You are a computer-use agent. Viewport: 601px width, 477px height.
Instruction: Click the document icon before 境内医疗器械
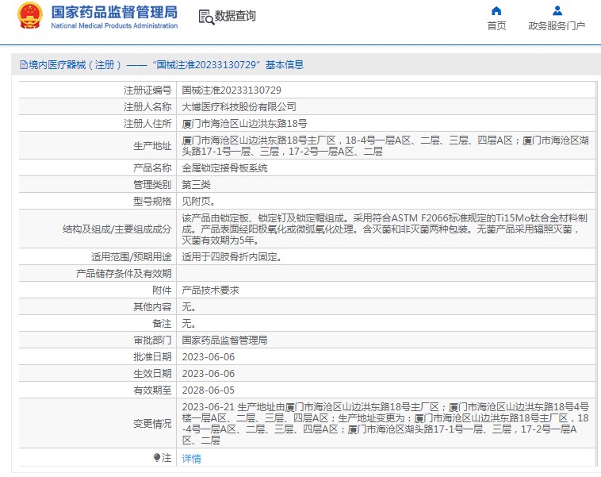(23, 65)
